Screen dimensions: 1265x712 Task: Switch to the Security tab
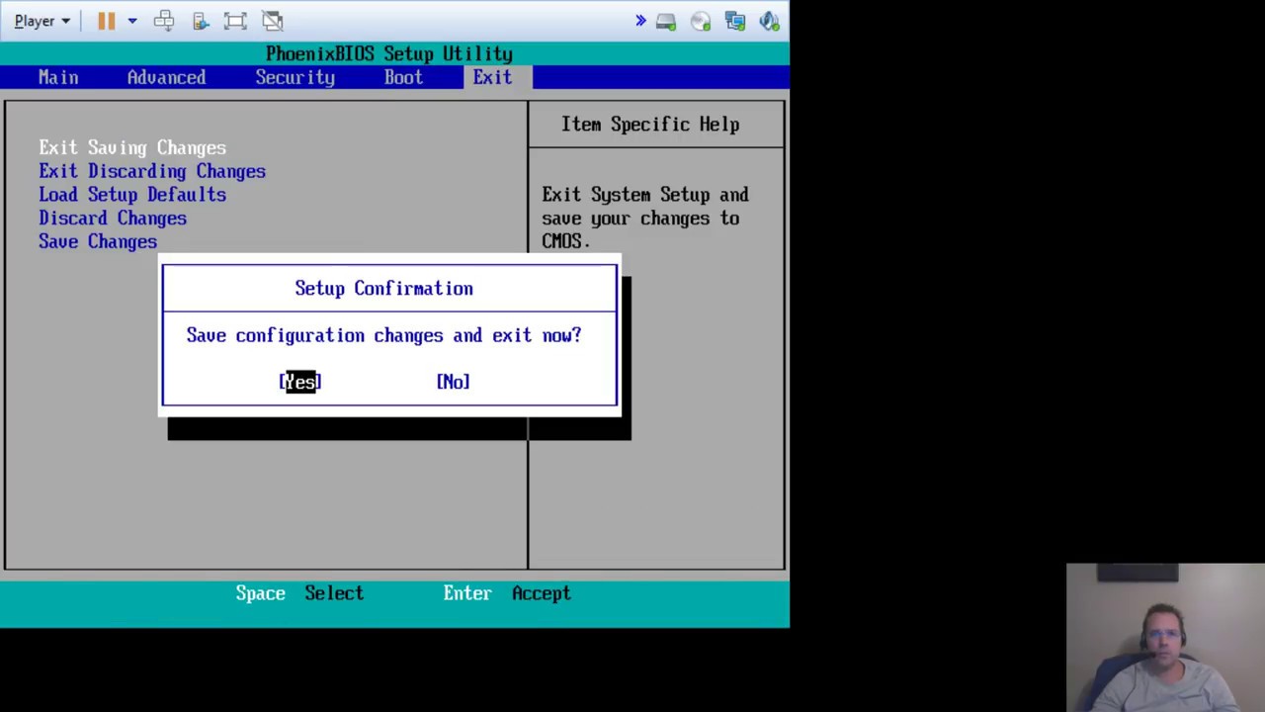click(295, 77)
